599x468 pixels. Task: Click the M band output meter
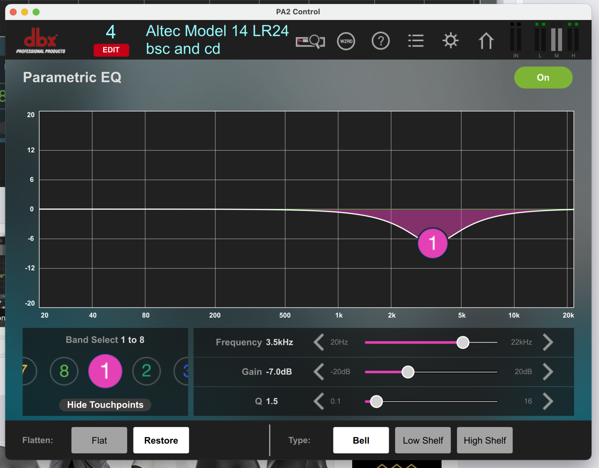pos(557,39)
